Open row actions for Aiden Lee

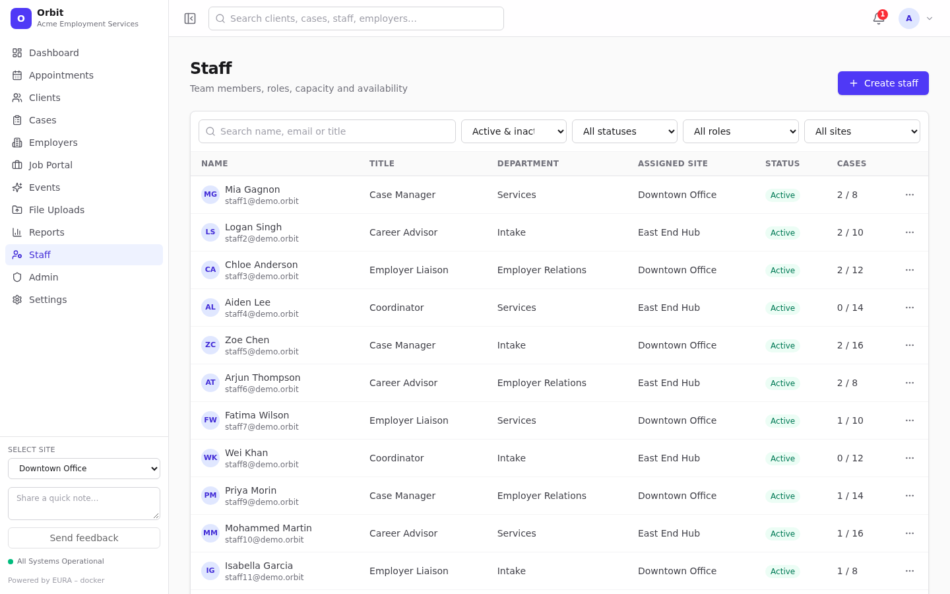910,308
